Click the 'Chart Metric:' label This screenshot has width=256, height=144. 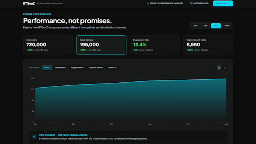tap(34, 68)
